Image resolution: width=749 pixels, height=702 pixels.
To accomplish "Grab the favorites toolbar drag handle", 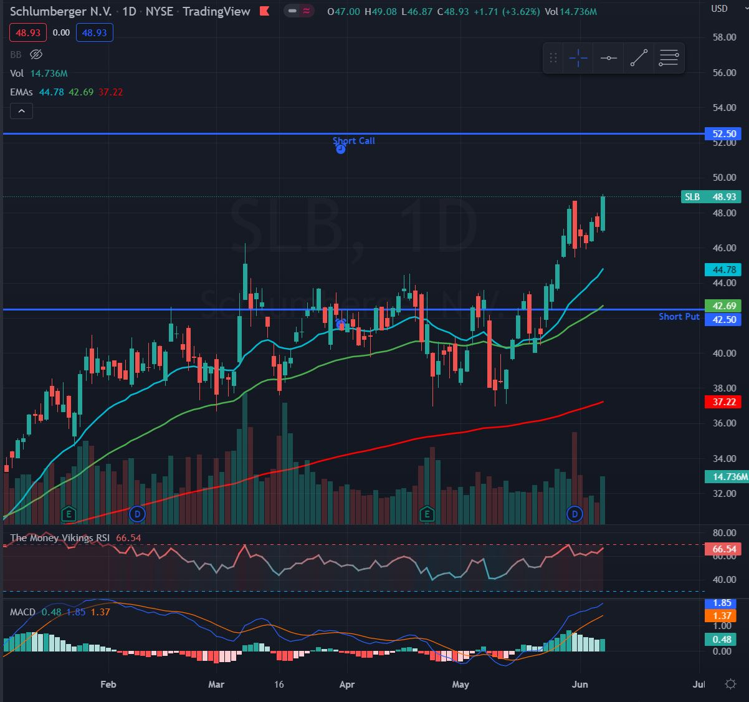I will click(x=553, y=59).
